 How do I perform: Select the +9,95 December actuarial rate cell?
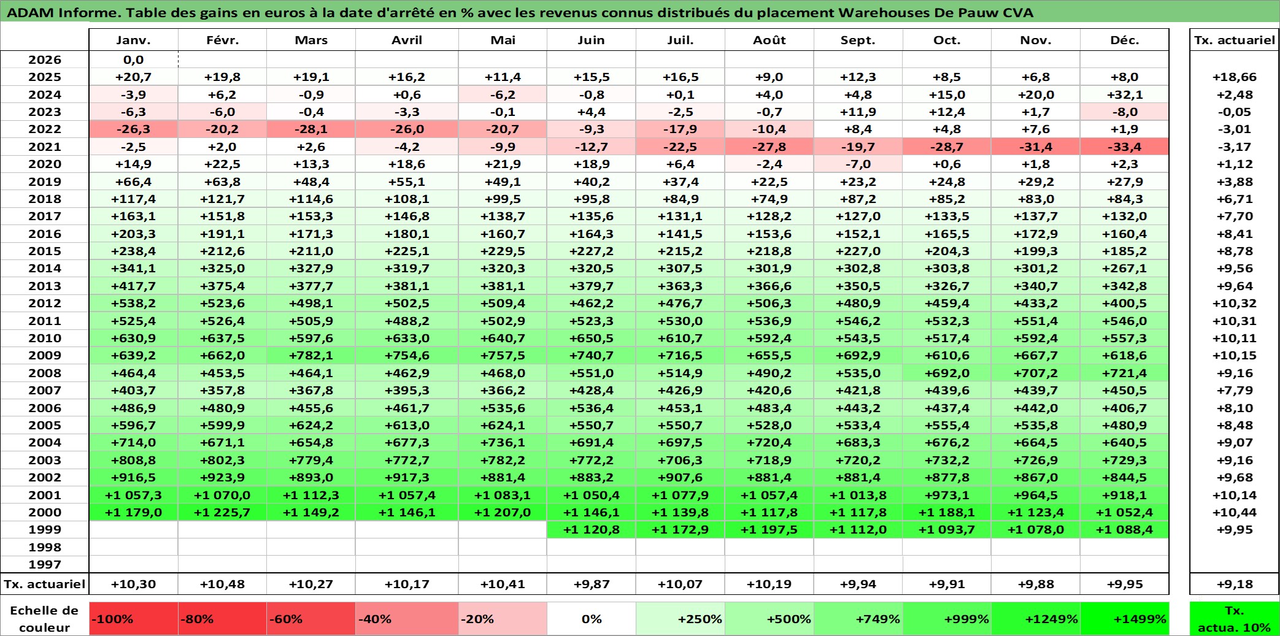1125,584
